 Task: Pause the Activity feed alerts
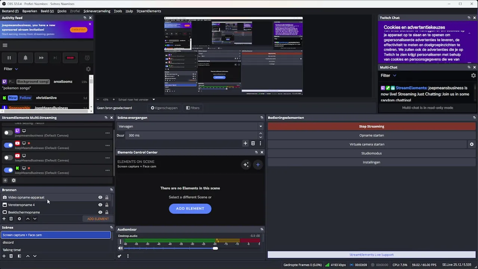point(9,58)
